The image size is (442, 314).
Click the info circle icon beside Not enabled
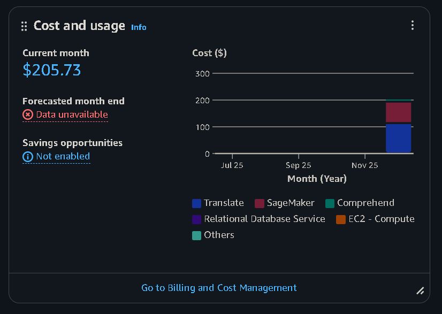coord(28,156)
